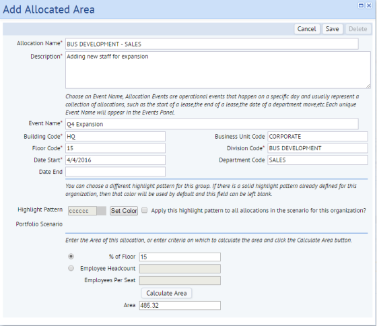Click the Building Code field

point(115,137)
